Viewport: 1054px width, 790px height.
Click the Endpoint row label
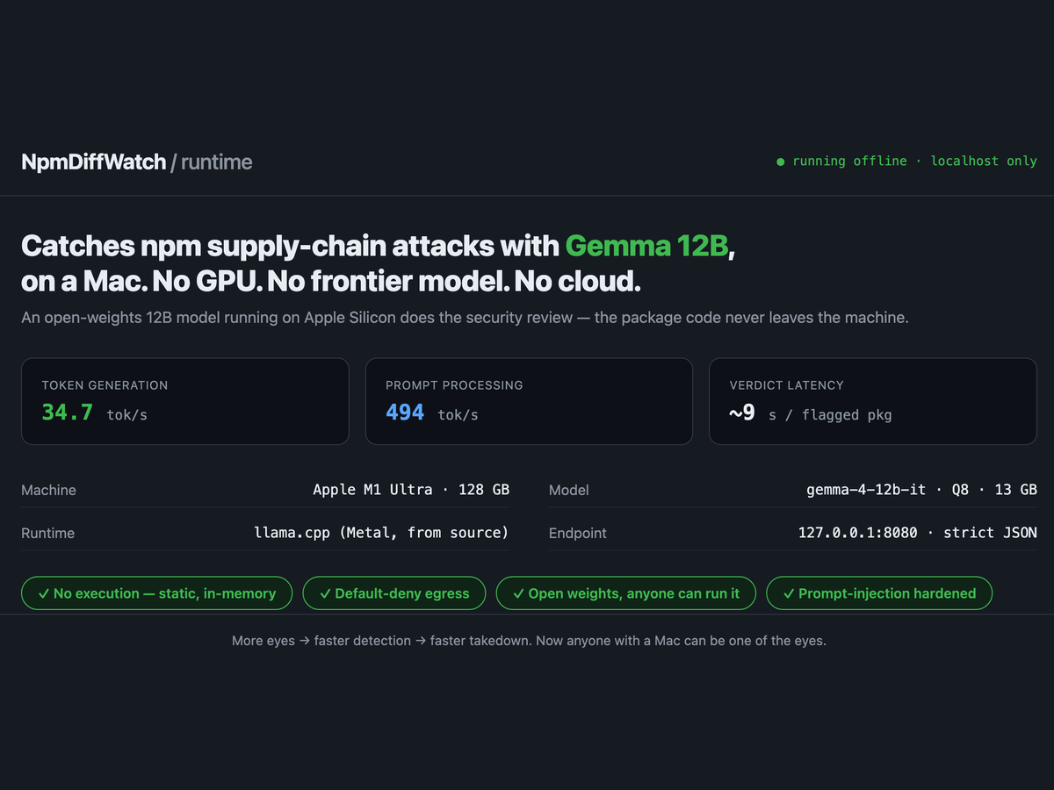(578, 533)
